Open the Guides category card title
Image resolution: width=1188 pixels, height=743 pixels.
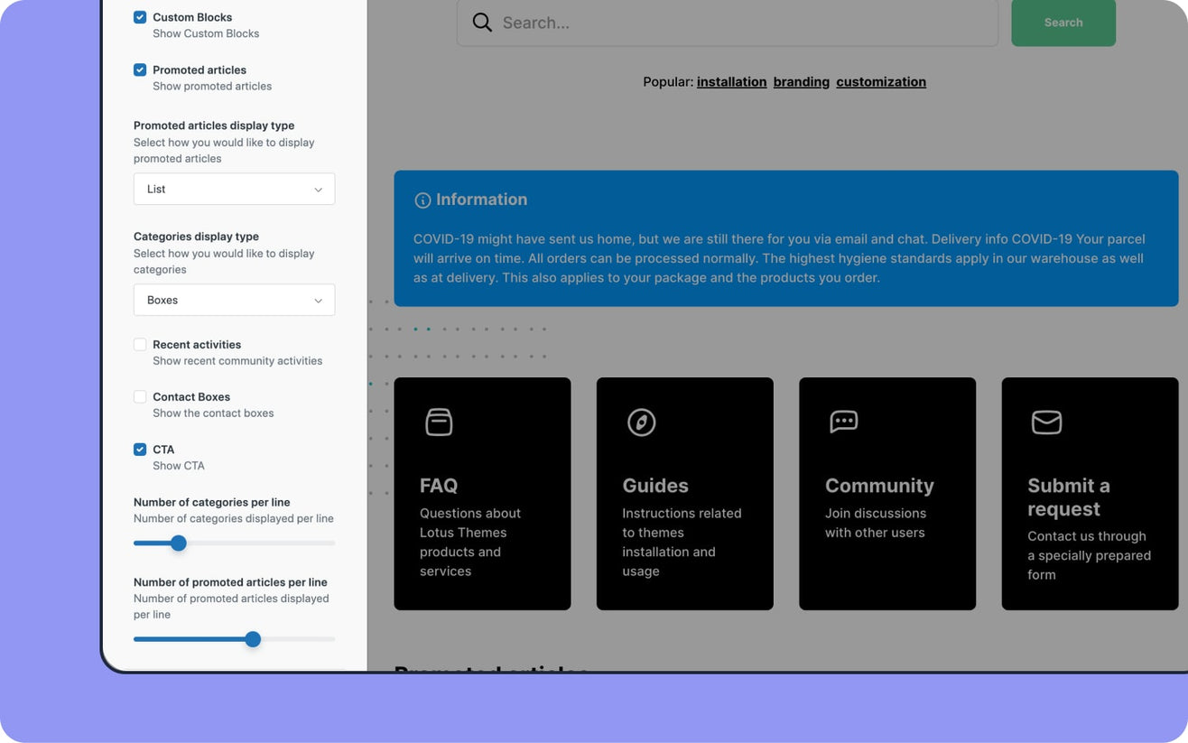(x=655, y=486)
